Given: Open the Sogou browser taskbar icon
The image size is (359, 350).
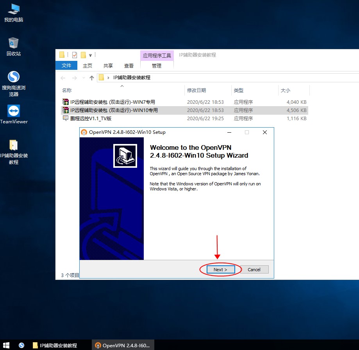Looking at the screenshot, I should click(x=21, y=345).
